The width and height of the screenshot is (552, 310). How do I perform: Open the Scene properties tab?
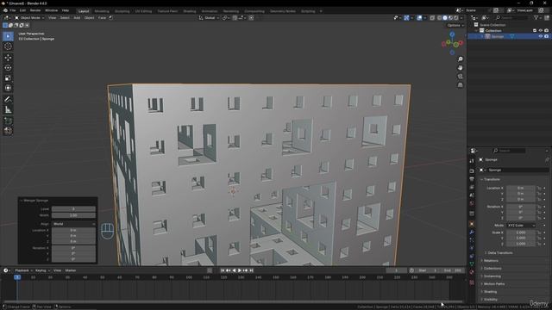(x=472, y=195)
